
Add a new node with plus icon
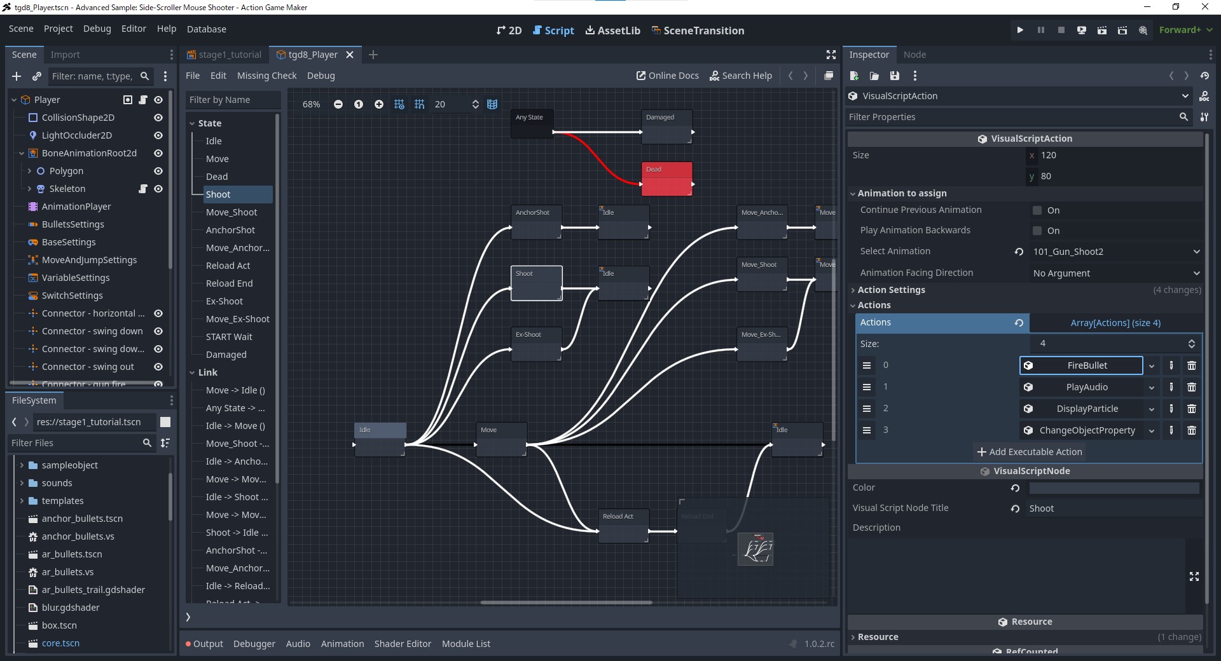[17, 76]
